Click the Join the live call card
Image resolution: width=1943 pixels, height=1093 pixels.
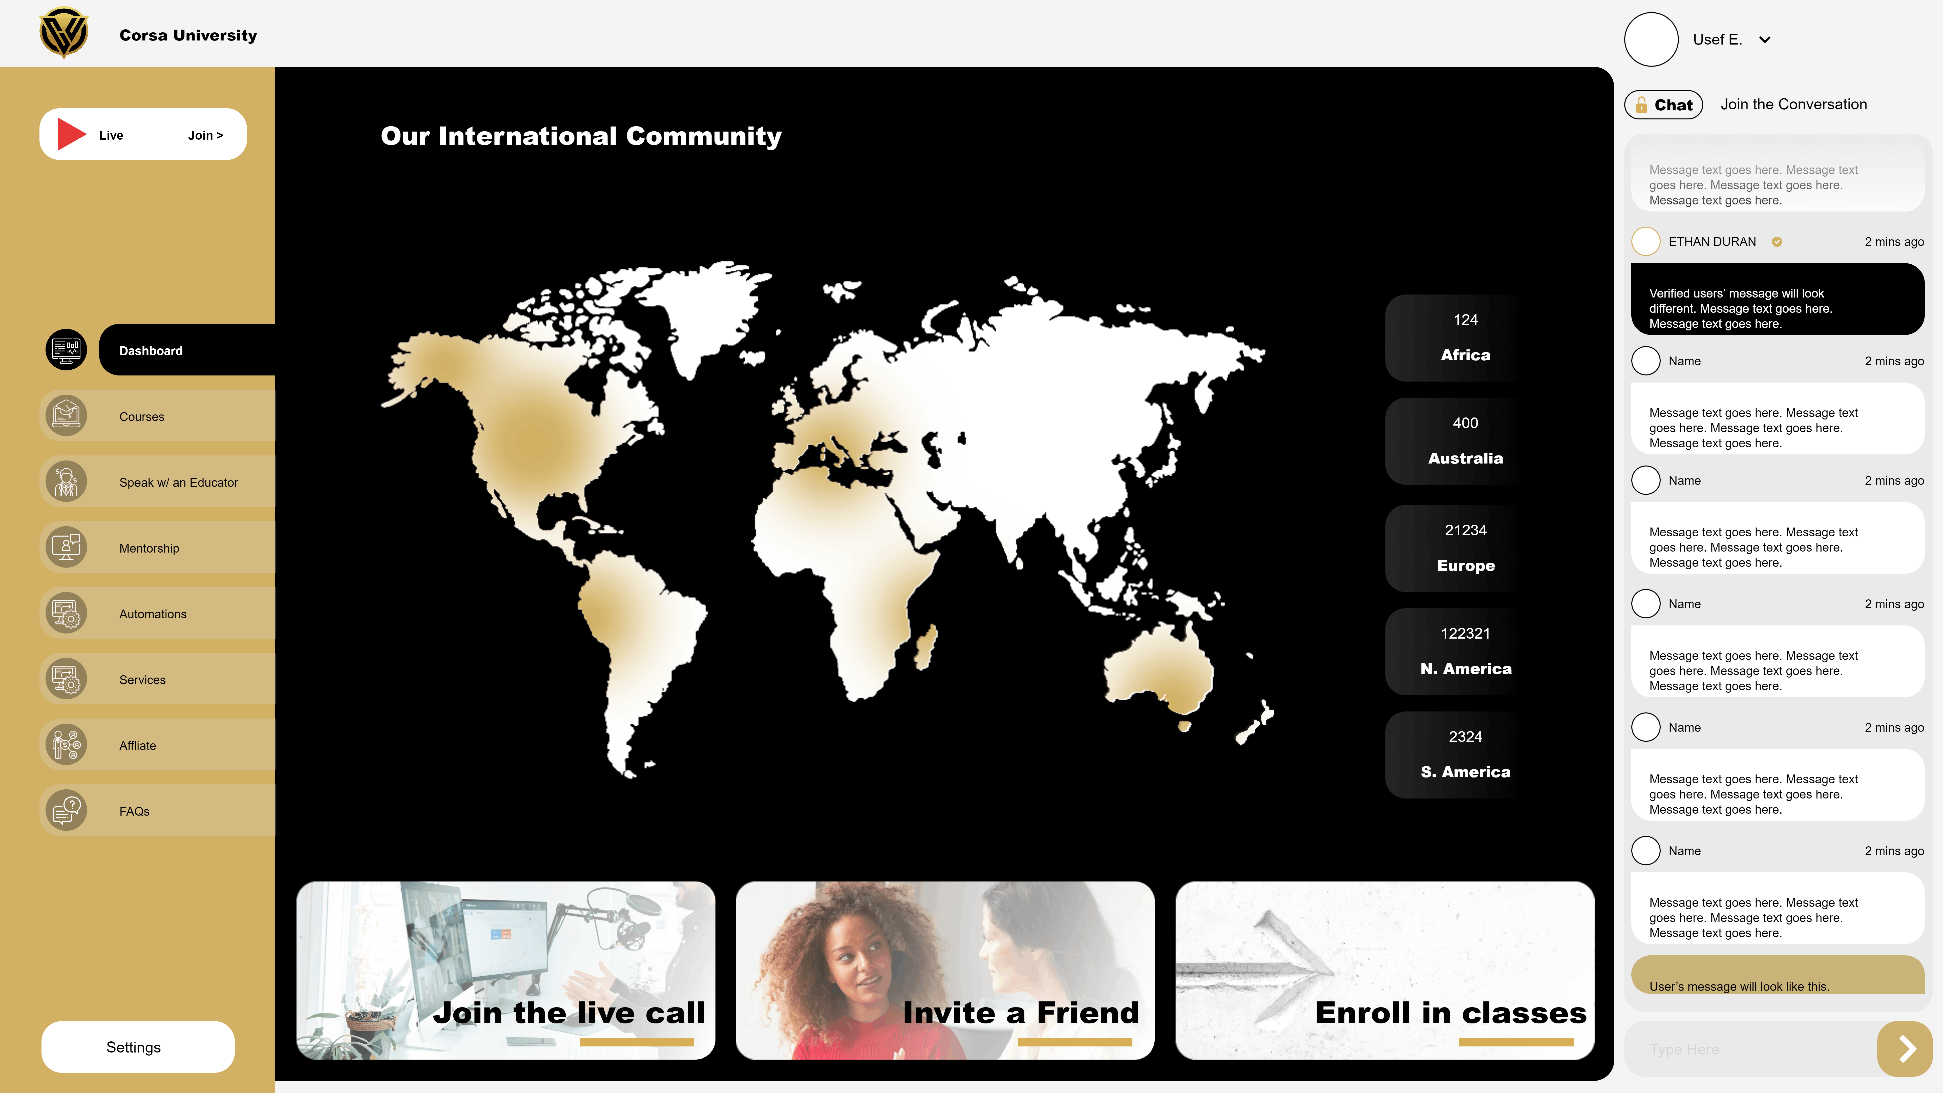[505, 970]
